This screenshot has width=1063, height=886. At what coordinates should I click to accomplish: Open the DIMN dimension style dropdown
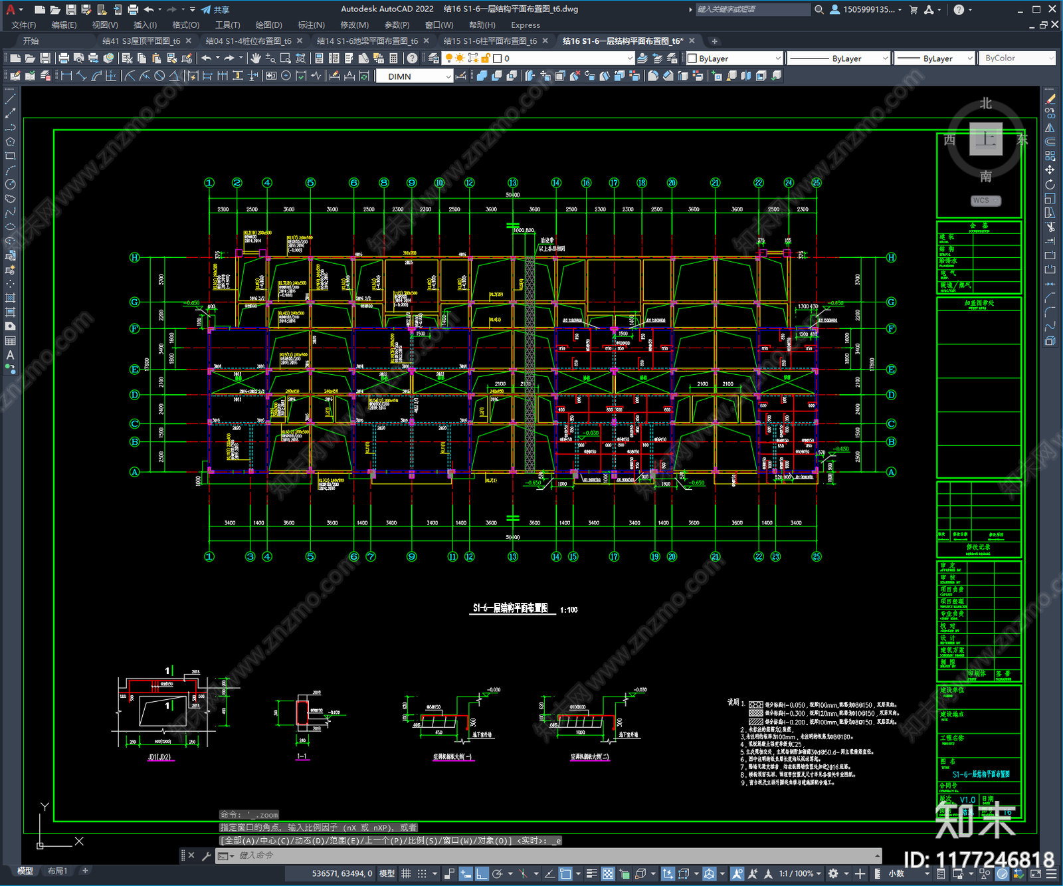pyautogui.click(x=414, y=76)
